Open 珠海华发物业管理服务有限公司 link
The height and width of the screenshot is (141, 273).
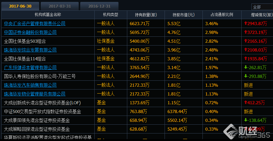pyautogui.click(x=35, y=94)
